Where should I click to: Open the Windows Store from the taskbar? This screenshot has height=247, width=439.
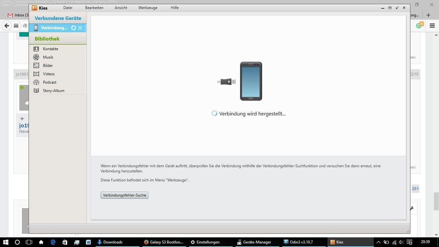pos(65,242)
